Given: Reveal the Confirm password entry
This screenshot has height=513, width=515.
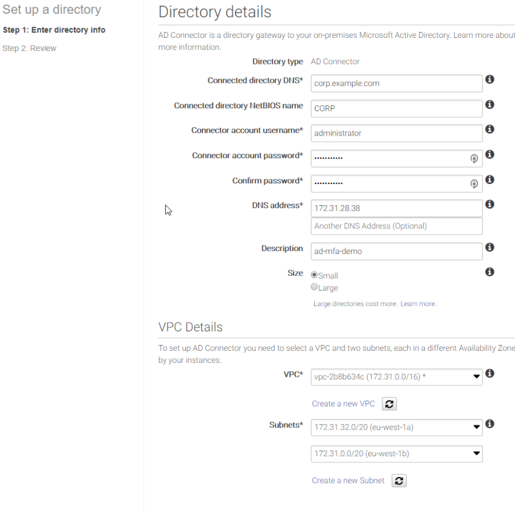Looking at the screenshot, I should [474, 183].
